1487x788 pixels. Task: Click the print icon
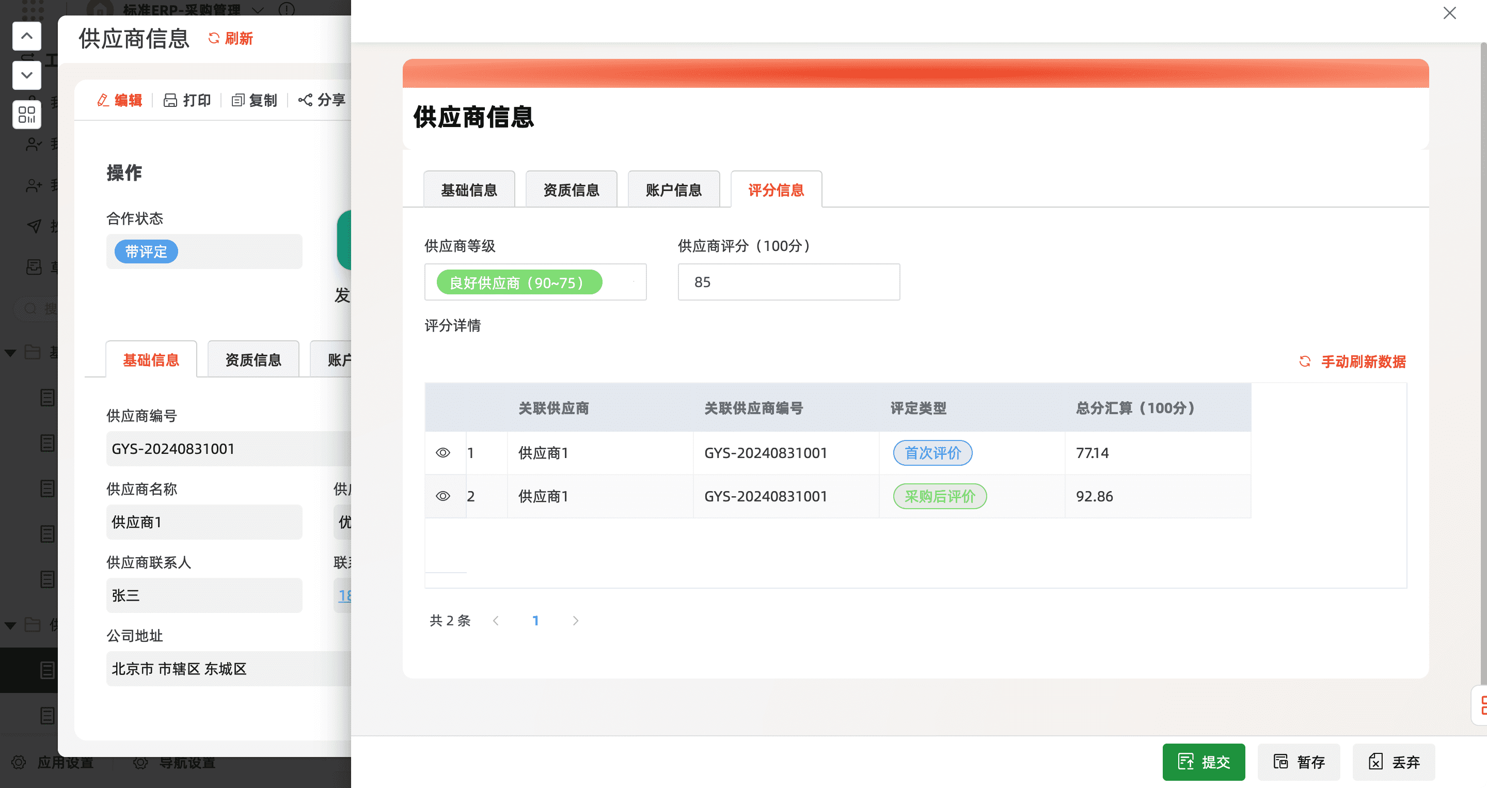170,101
